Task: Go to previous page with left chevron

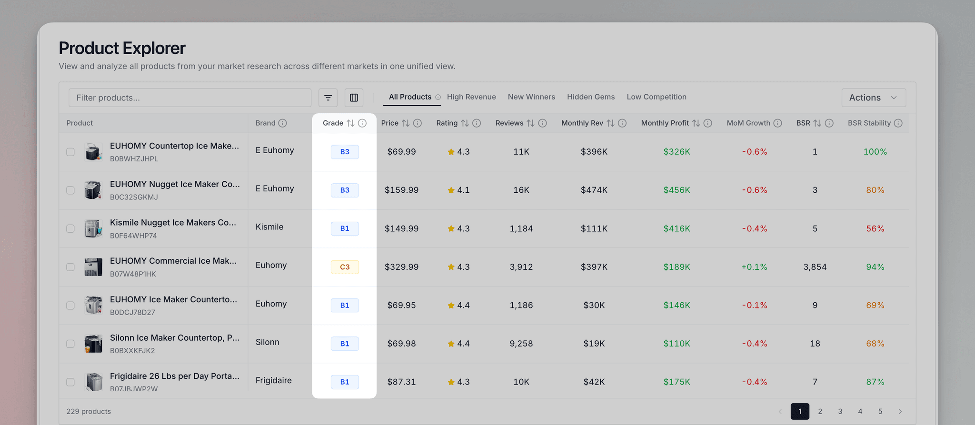Action: pyautogui.click(x=780, y=412)
